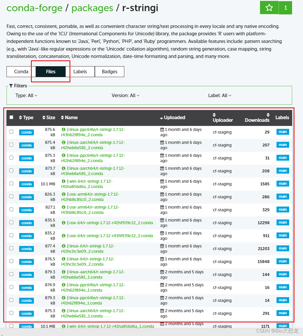Check the box for linux-aarch64 r42heb6e581_1.conda
This screenshot has height=336, width=303.
11,313
